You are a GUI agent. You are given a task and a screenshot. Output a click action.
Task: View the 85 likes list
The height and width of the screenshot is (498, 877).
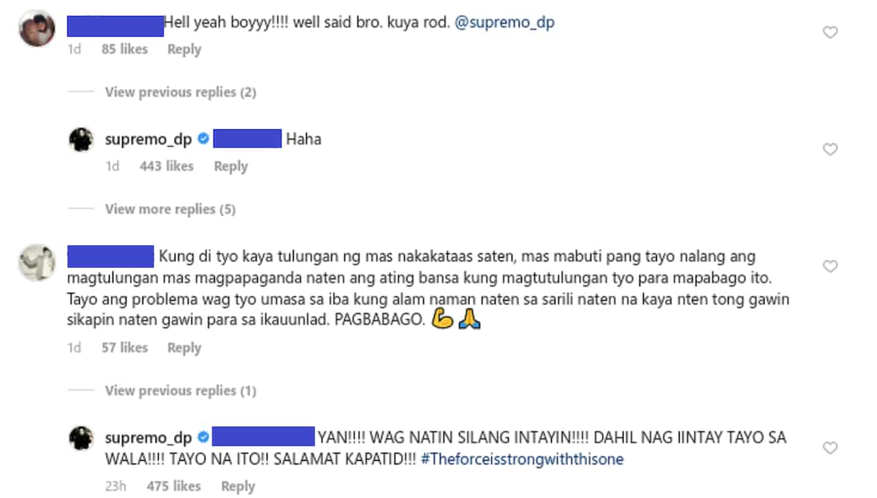coord(124,49)
